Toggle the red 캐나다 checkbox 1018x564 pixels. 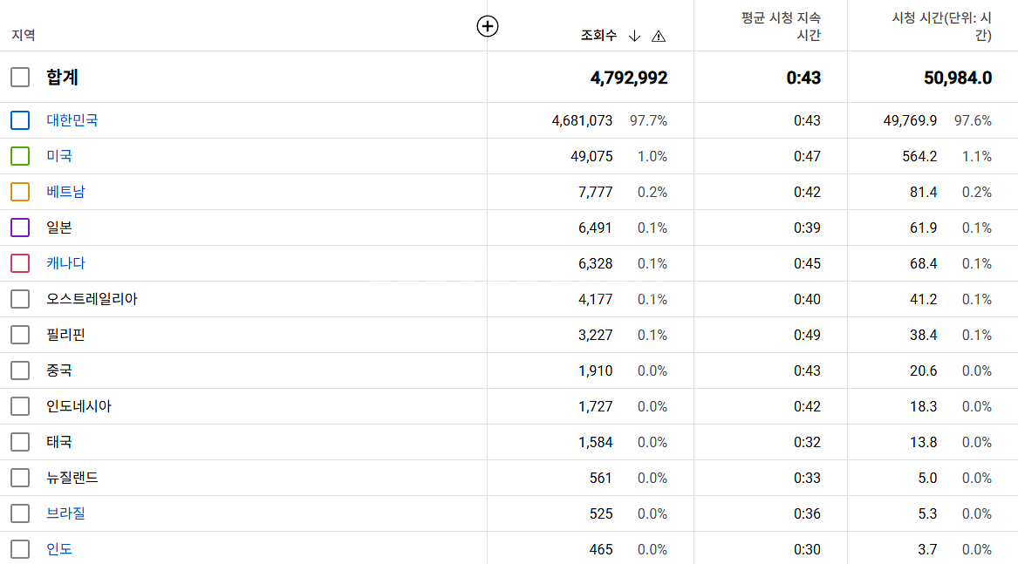tap(20, 263)
